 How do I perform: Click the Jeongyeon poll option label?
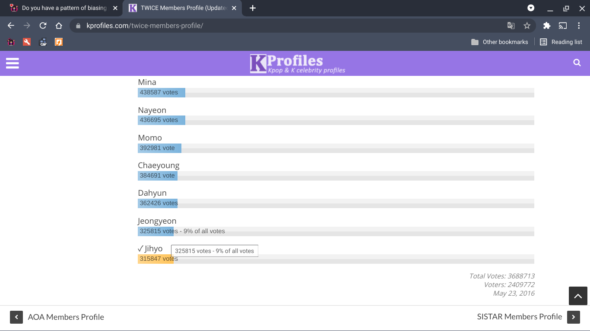[157, 221]
